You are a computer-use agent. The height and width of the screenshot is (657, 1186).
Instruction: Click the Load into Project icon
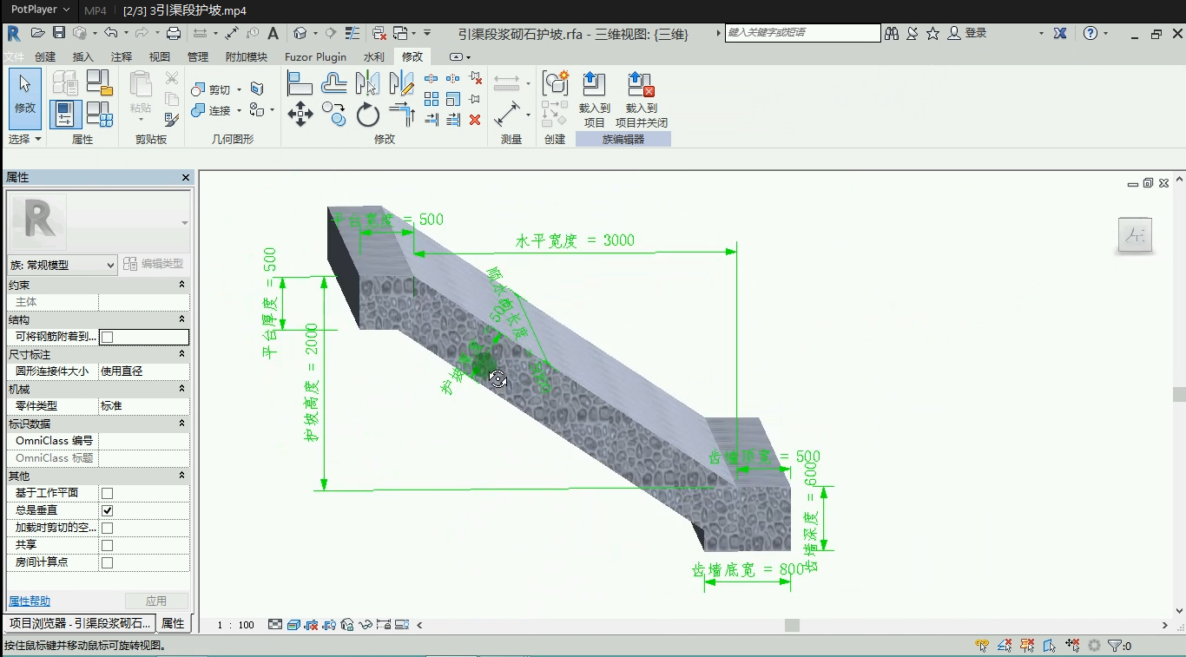[x=594, y=99]
